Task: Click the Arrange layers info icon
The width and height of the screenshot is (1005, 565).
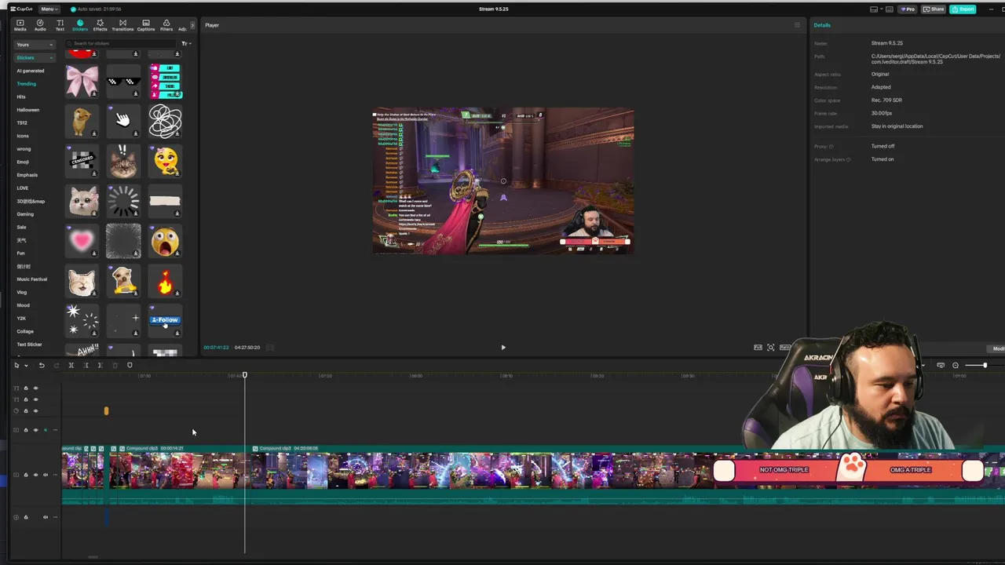Action: pyautogui.click(x=848, y=159)
